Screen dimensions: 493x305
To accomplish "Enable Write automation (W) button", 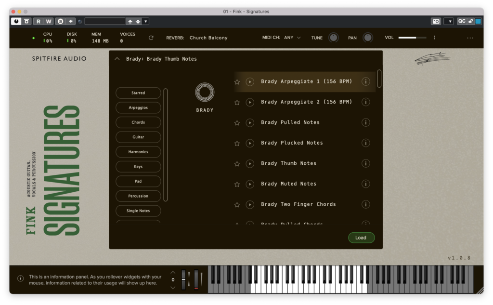I will click(49, 21).
